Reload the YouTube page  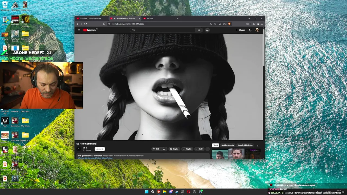(x=85, y=24)
